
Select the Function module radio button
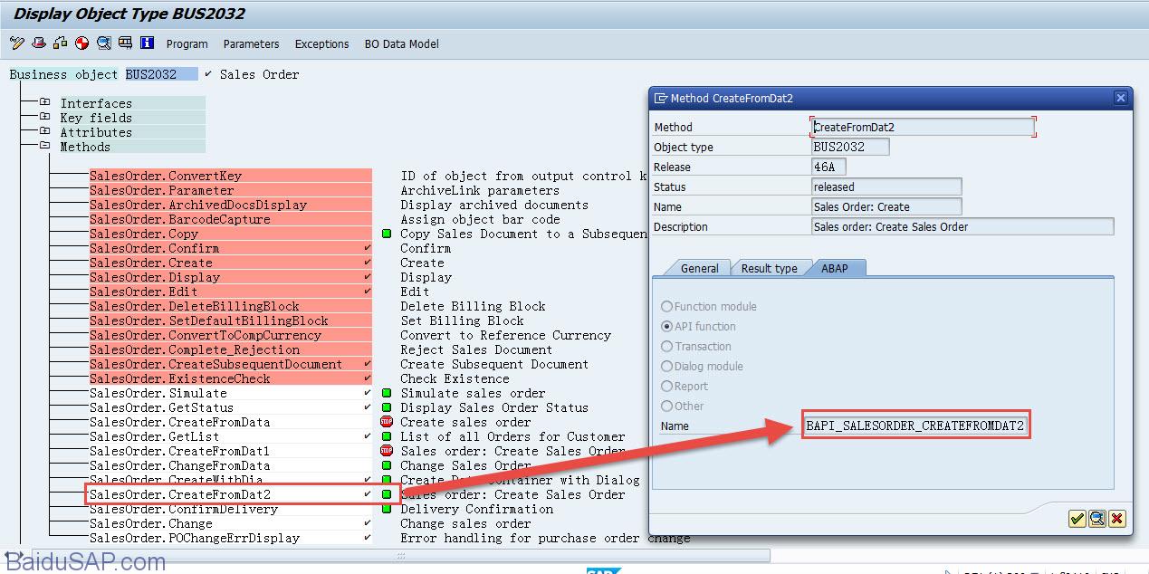click(x=667, y=307)
